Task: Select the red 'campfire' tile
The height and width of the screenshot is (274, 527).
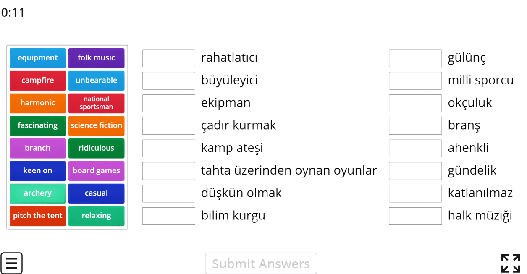Action: 38,81
